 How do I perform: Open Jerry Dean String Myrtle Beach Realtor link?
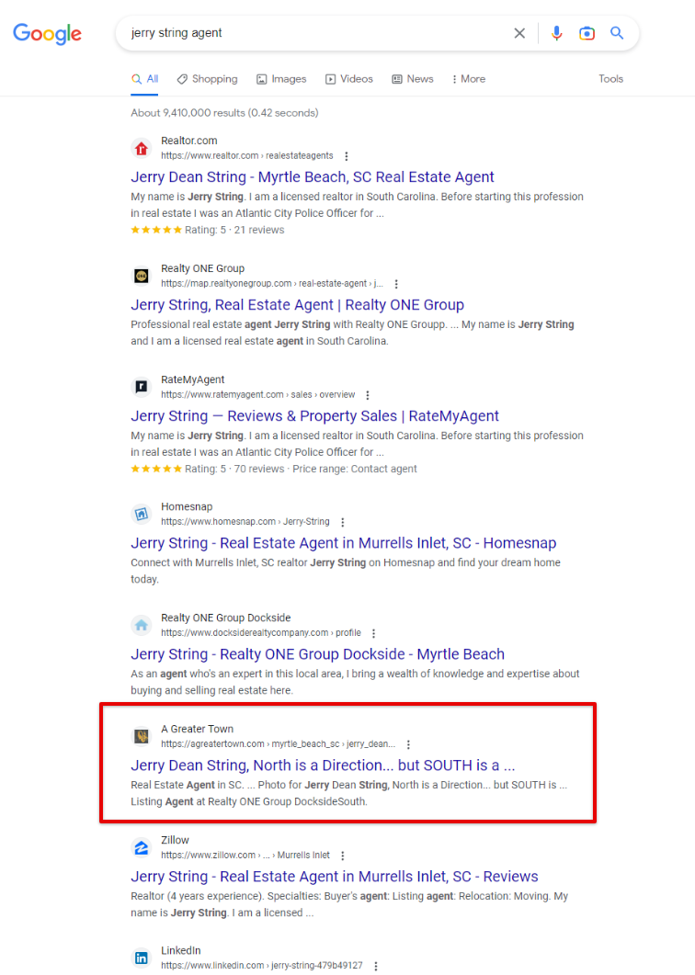313,177
